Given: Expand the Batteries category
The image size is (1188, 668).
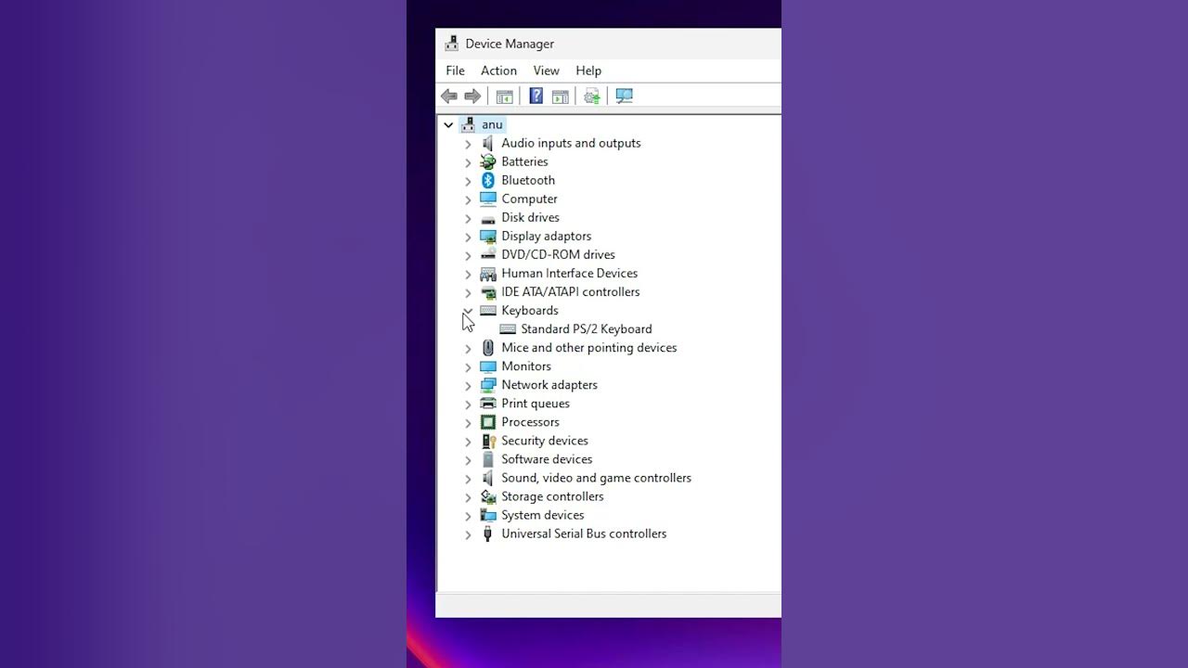Looking at the screenshot, I should [468, 162].
